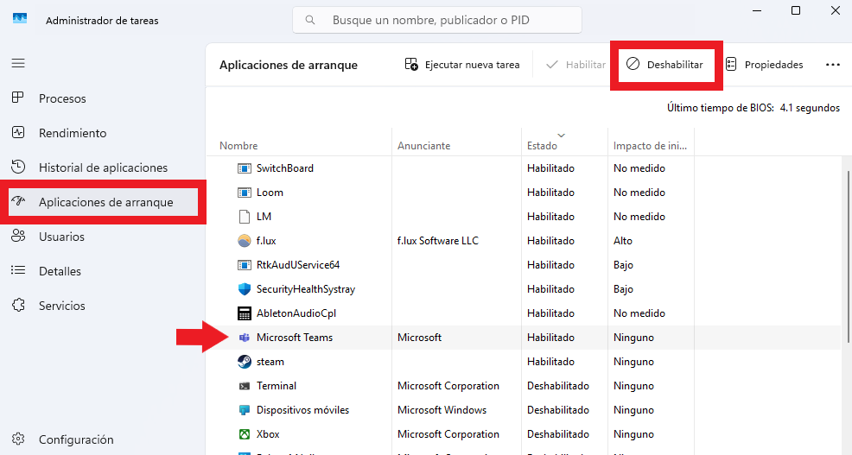This screenshot has height=455, width=852.
Task: Click the Rendimiento sidebar icon
Action: (18, 132)
